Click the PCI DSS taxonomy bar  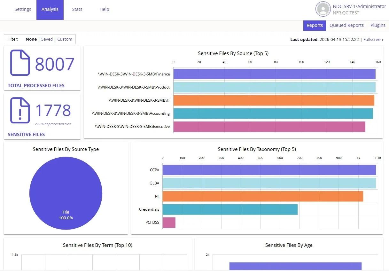169,223
